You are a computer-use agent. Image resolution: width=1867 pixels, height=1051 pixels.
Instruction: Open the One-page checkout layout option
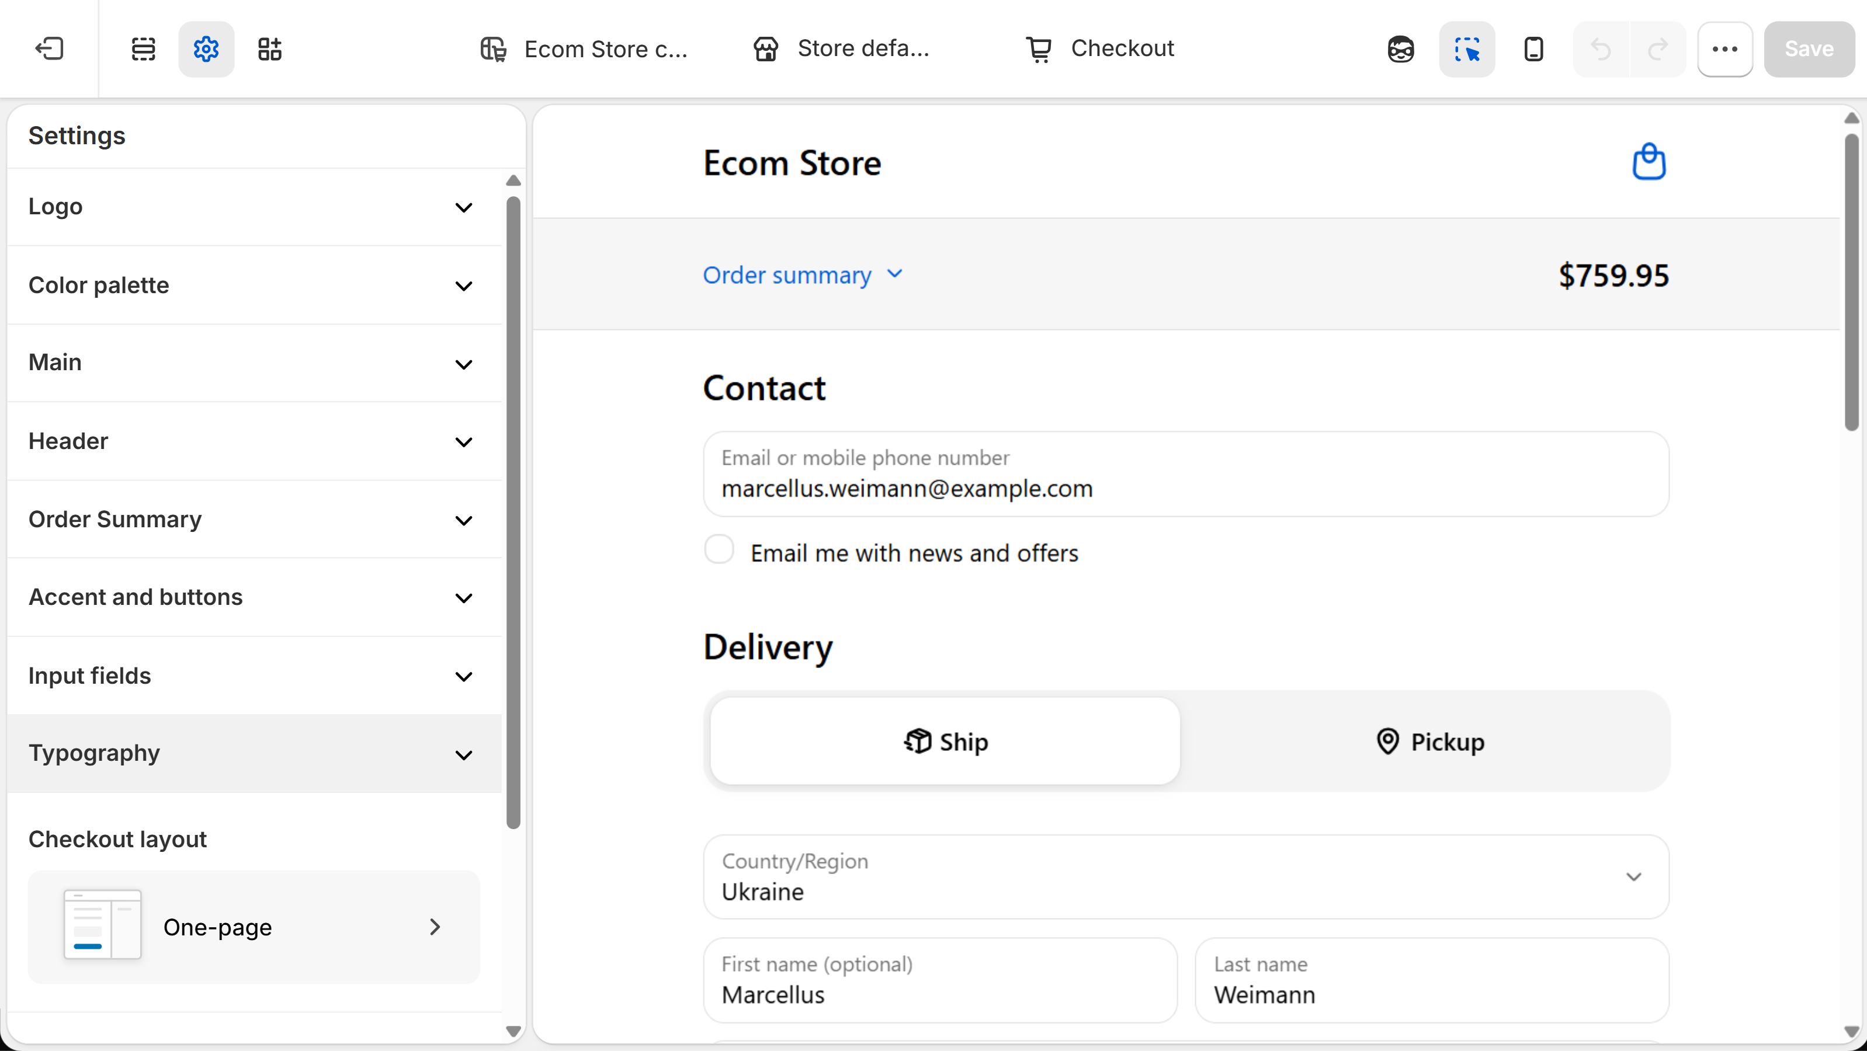click(x=254, y=927)
